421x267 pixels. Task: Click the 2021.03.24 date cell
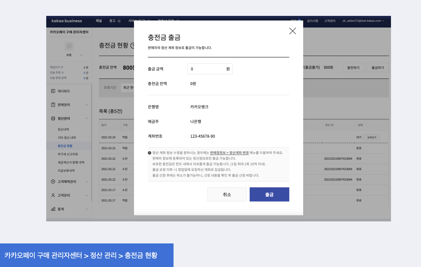108,137
